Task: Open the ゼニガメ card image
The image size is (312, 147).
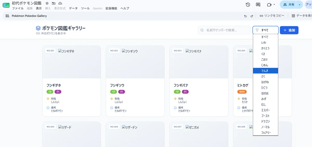Action: tap(199, 135)
